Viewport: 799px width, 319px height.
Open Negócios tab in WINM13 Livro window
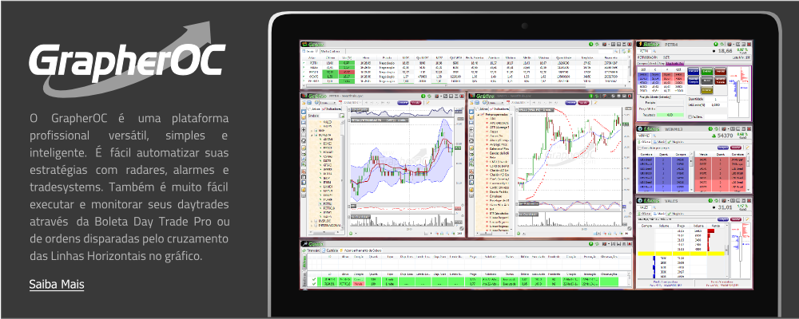coord(676,142)
